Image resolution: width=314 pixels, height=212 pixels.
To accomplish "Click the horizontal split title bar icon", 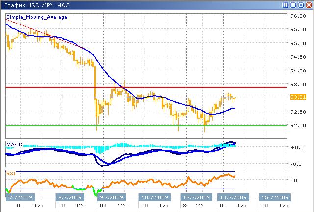I will click(x=293, y=5).
